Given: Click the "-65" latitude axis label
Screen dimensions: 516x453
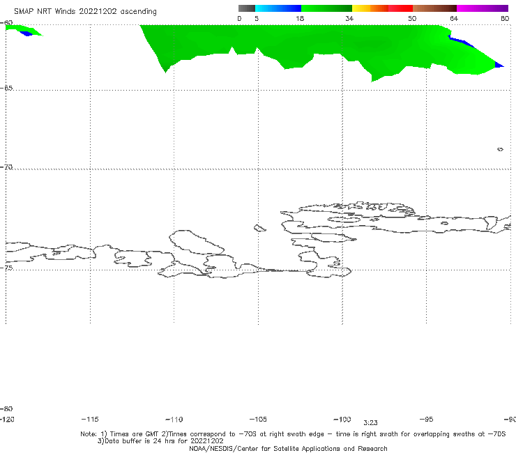Looking at the screenshot, I should pos(6,89).
